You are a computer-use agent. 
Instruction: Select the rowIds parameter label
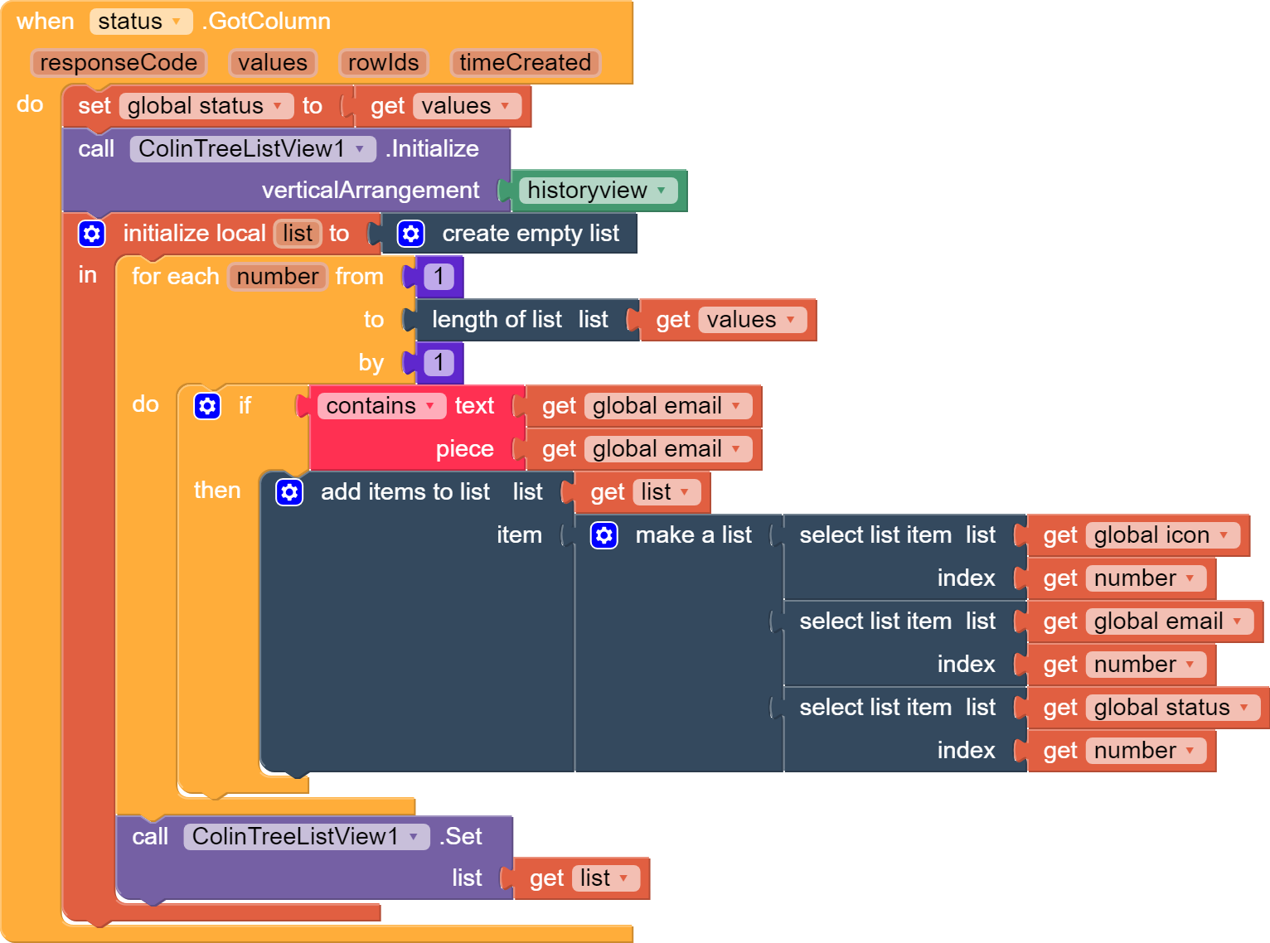pos(383,63)
